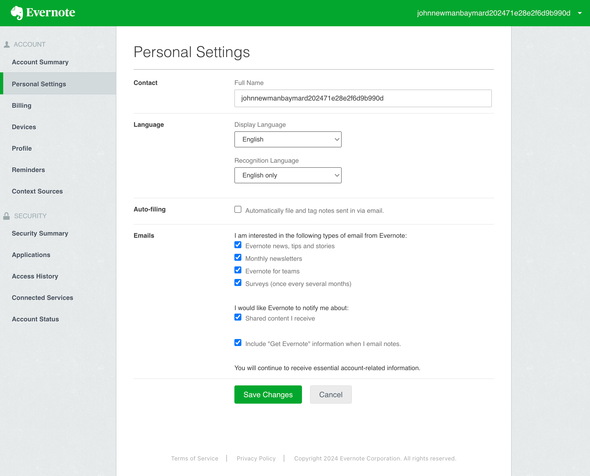This screenshot has height=476, width=590.
Task: Select Devices in the sidebar
Action: (x=24, y=127)
